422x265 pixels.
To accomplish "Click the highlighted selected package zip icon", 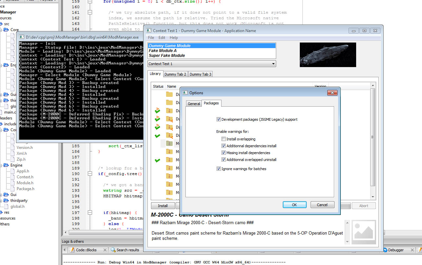I will tap(169, 143).
